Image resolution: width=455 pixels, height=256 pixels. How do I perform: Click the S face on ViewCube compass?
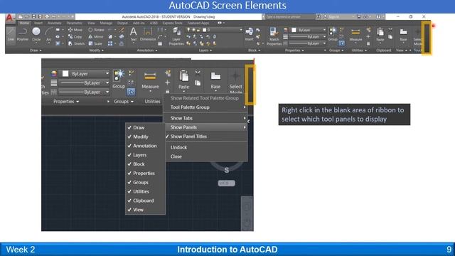pos(226,171)
